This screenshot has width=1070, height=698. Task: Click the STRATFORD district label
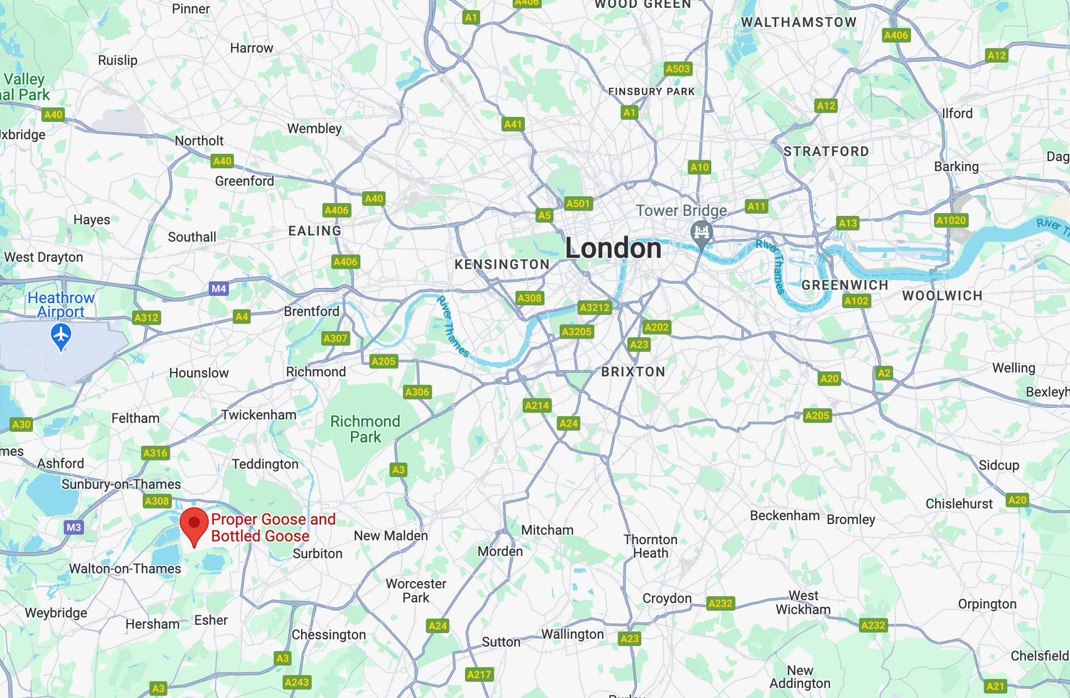(x=826, y=151)
